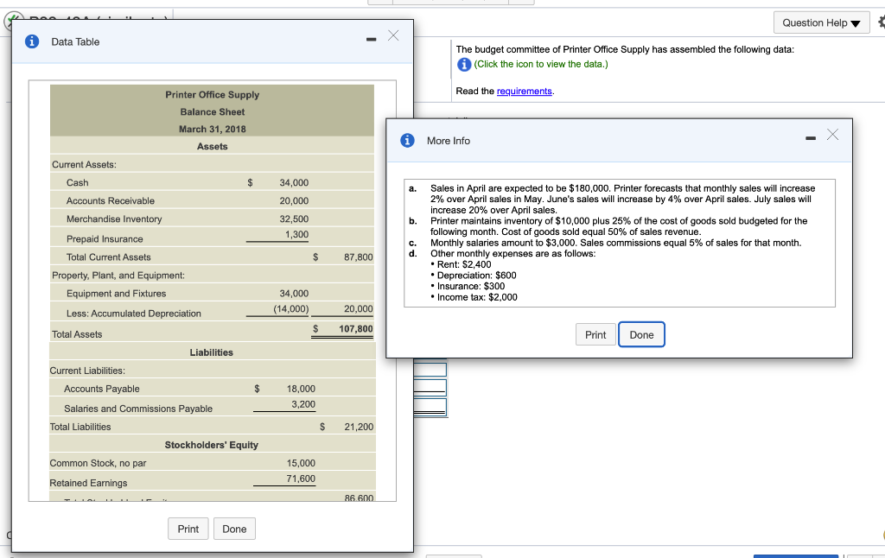This screenshot has height=558, width=885.
Task: Select the Accounts Receivable value 20,000
Action: point(294,200)
